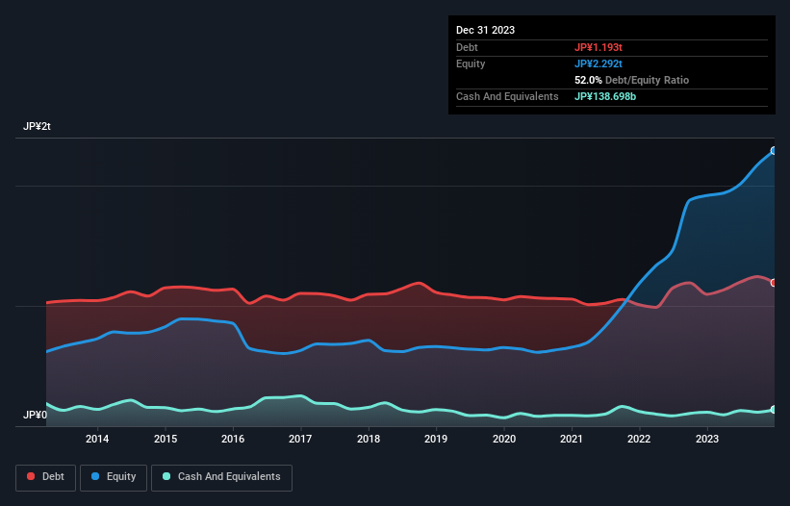The image size is (790, 506).
Task: Toggle the Equity series legend button
Action: (114, 477)
